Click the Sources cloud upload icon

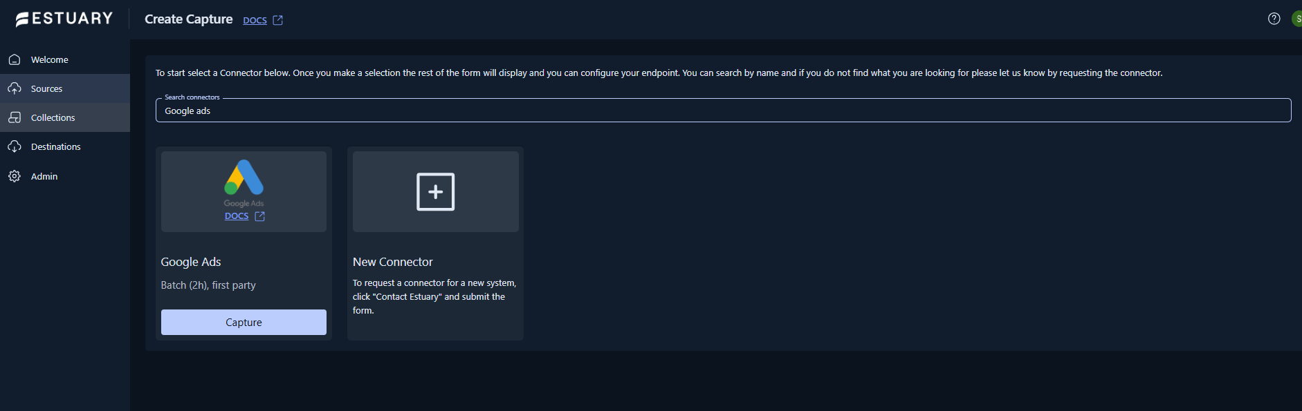point(15,88)
